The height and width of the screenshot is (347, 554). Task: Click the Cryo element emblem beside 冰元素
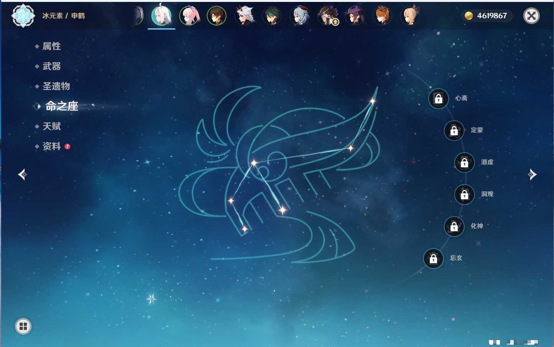[23, 16]
